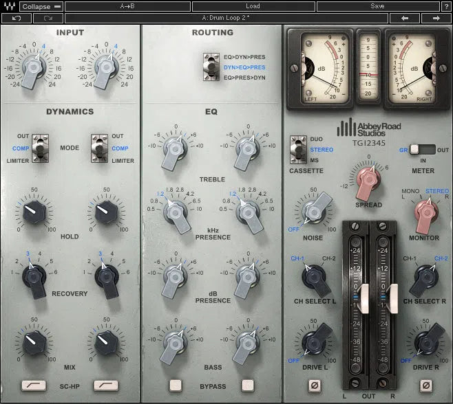Open help with the question mark icon
This screenshot has height=404, width=453.
coord(446,6)
